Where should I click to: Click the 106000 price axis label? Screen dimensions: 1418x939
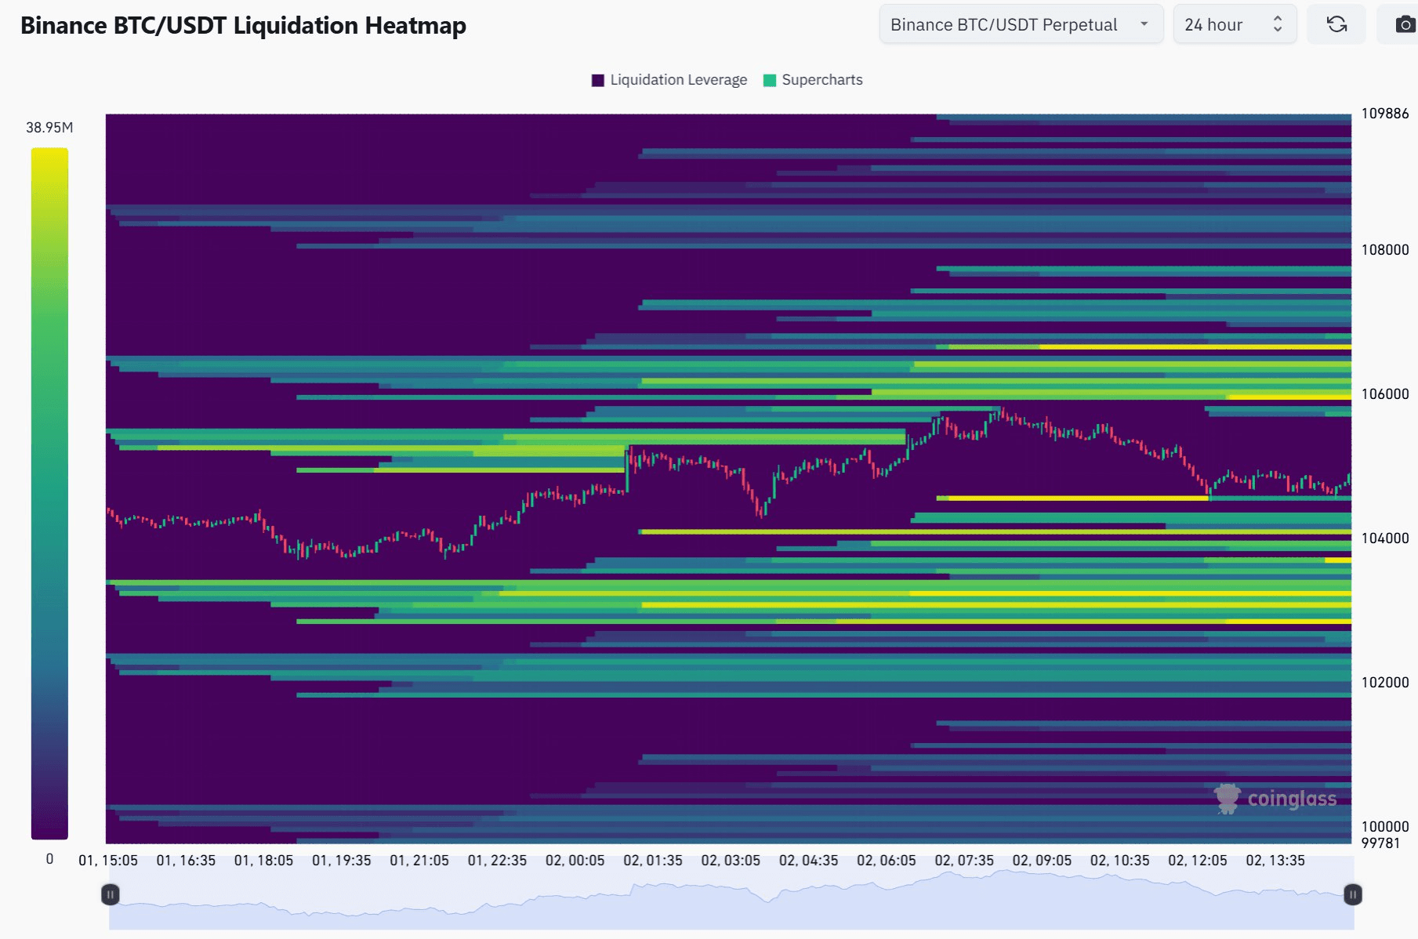pyautogui.click(x=1384, y=394)
